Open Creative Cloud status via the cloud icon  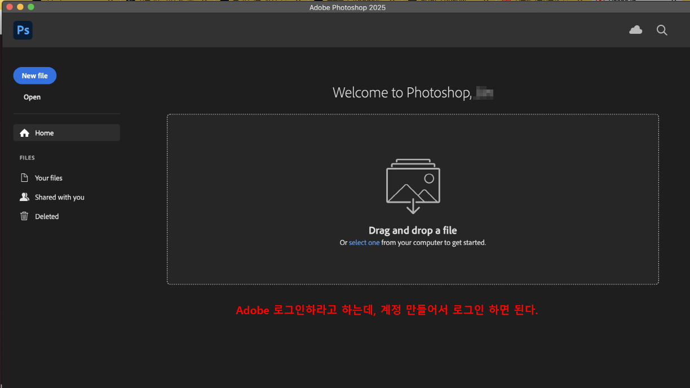pyautogui.click(x=635, y=30)
